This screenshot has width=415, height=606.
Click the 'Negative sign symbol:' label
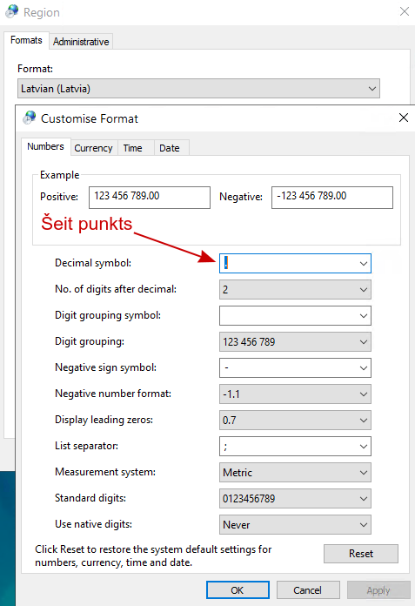click(106, 367)
